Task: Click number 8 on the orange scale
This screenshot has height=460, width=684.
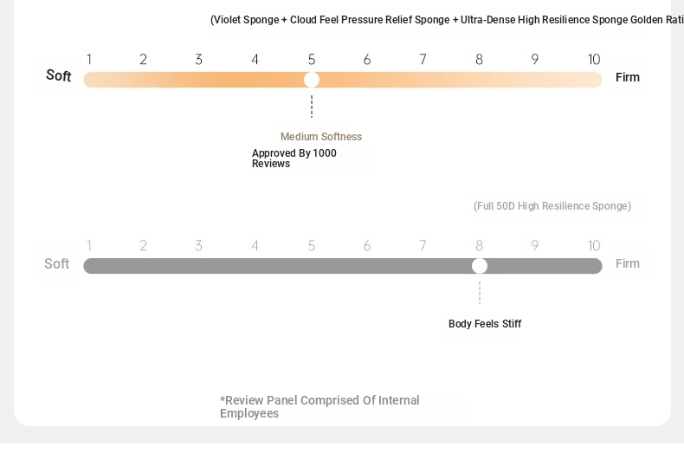Action: pyautogui.click(x=479, y=60)
